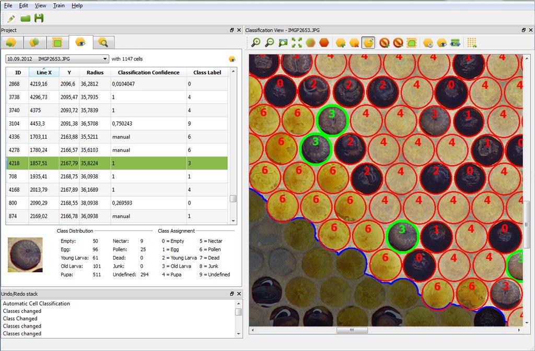Viewport: 535px width, 351px height.
Task: Toggle the hexagon eye icon in view toolbar
Action: click(x=441, y=43)
